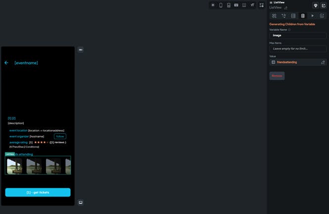Click the Max Items input field
This screenshot has height=214, width=329.
[x=298, y=49]
